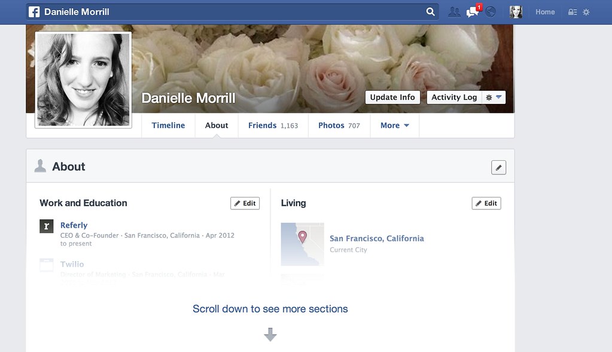This screenshot has width=612, height=352.
Task: Open messages icon with red badge
Action: (x=474, y=11)
